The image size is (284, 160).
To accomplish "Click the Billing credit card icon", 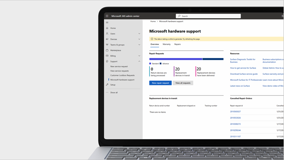I will (107, 56).
